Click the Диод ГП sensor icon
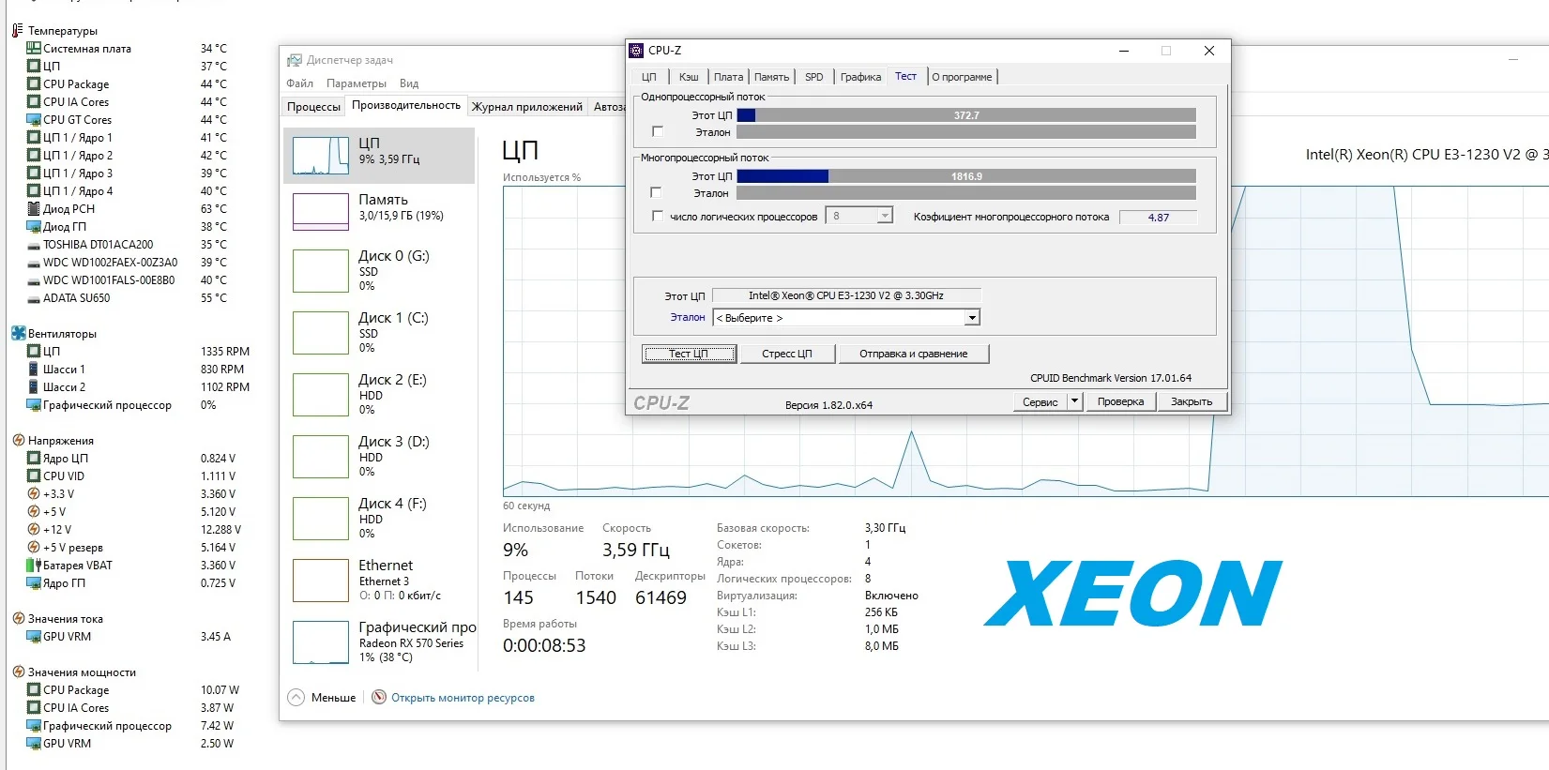Image resolution: width=1549 pixels, height=770 pixels. click(34, 226)
